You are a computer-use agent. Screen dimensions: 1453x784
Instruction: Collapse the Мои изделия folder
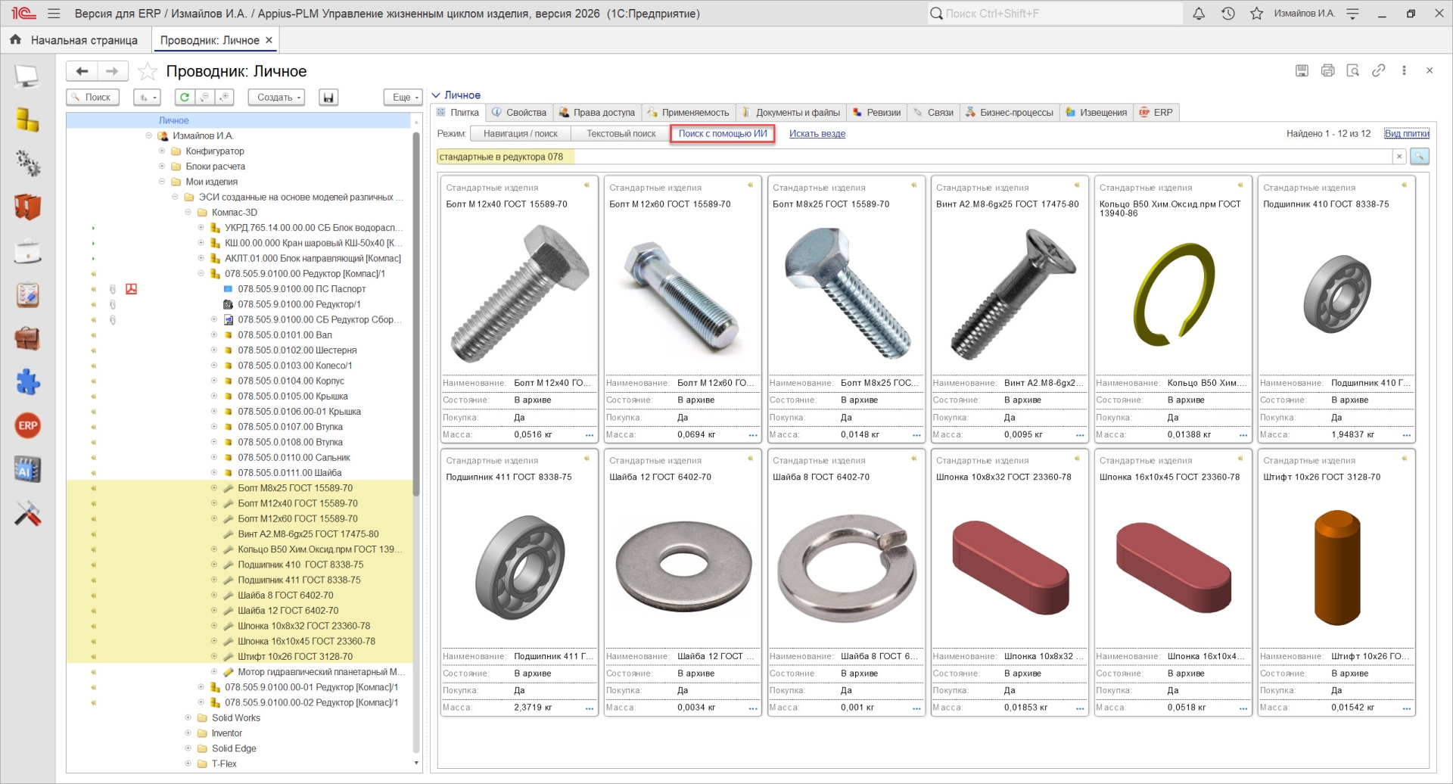162,182
